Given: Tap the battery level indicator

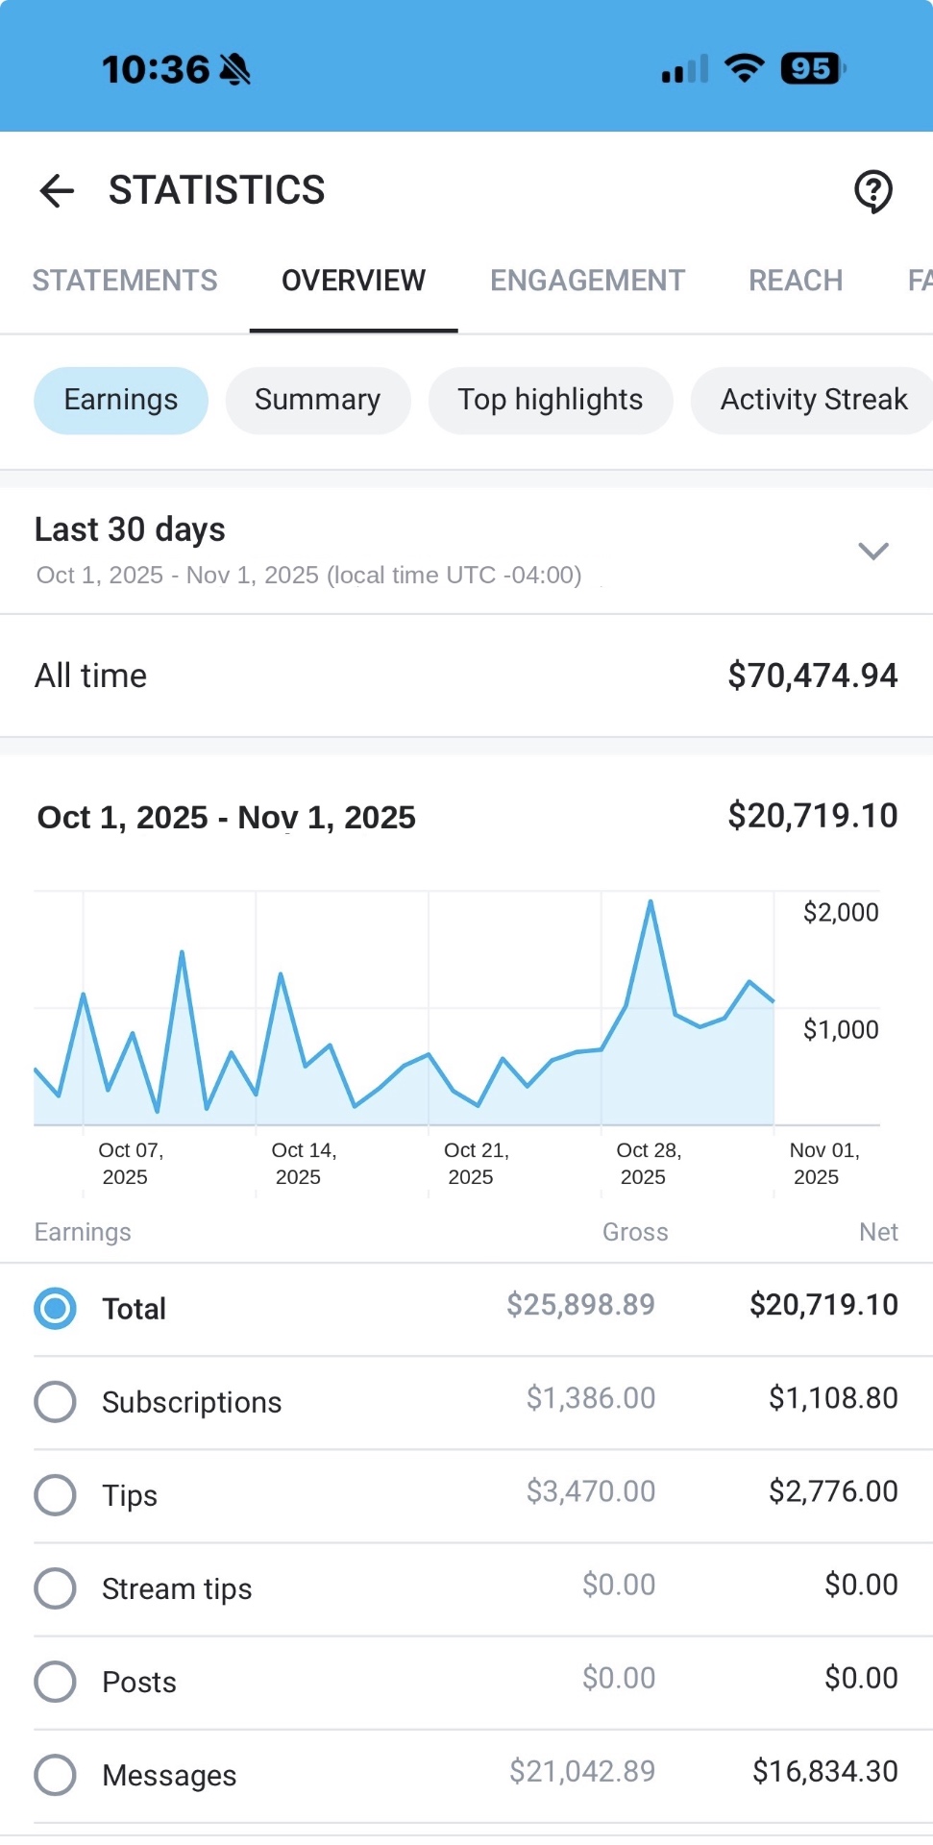Looking at the screenshot, I should (x=813, y=68).
